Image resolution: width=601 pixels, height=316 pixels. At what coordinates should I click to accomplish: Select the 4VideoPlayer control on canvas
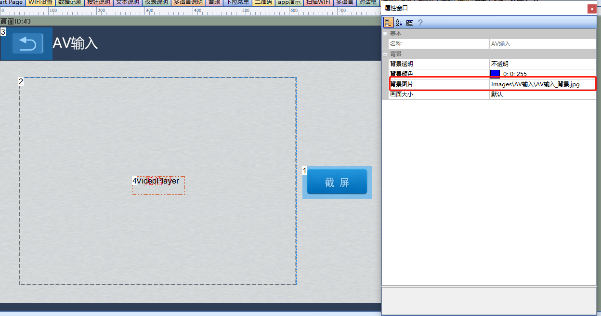[x=158, y=185]
